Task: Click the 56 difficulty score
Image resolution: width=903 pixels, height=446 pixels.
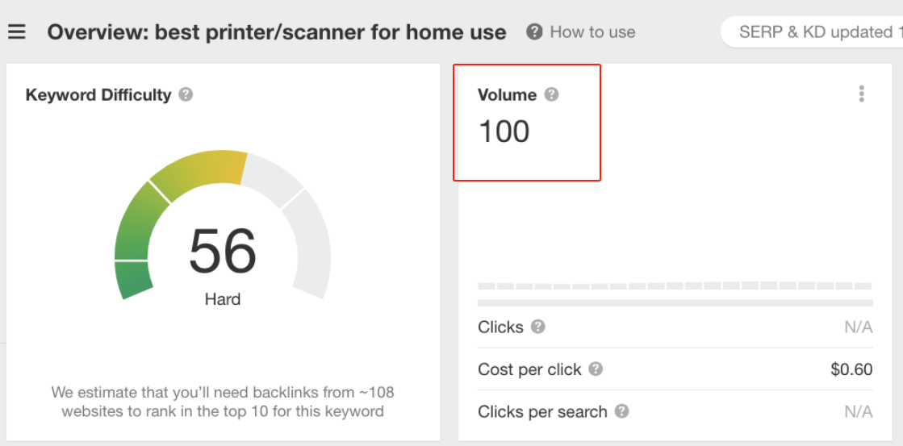Action: [223, 251]
